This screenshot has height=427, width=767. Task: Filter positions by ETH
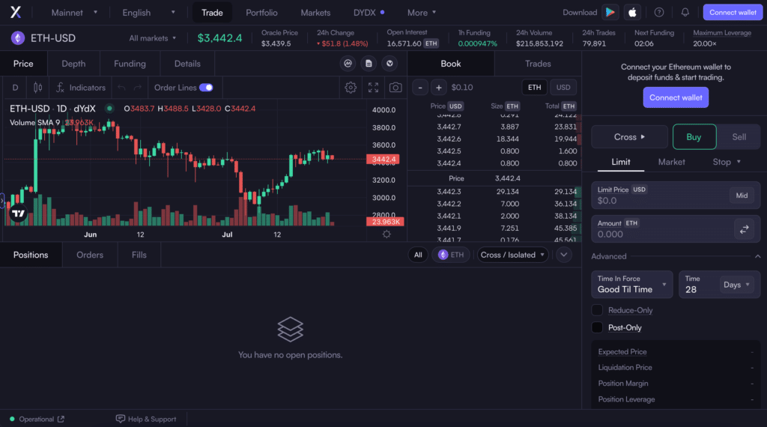(x=450, y=255)
